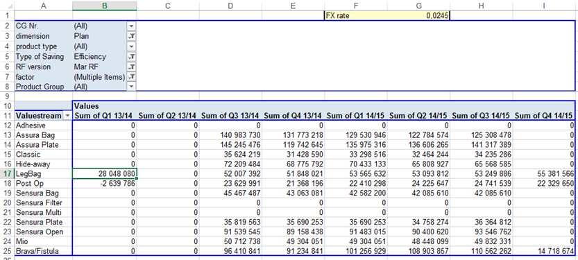
Task: Open the CG Nr. filter dropdown
Action: [131, 26]
